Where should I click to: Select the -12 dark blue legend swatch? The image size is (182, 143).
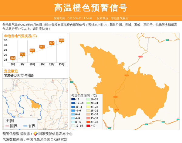pos(73,99)
